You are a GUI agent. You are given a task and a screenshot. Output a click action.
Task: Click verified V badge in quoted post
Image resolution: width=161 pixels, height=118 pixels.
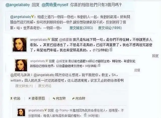coord(32,17)
